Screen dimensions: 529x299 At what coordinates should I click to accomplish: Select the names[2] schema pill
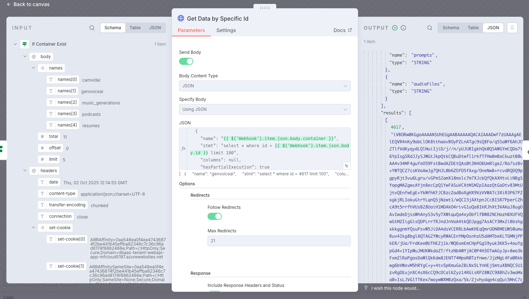(x=63, y=102)
